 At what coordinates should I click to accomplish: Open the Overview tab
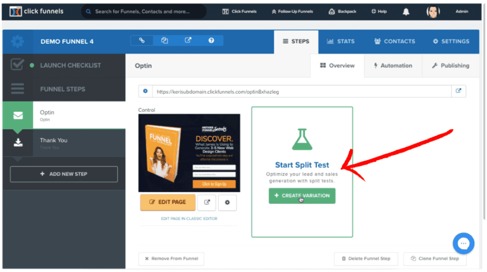(x=337, y=65)
